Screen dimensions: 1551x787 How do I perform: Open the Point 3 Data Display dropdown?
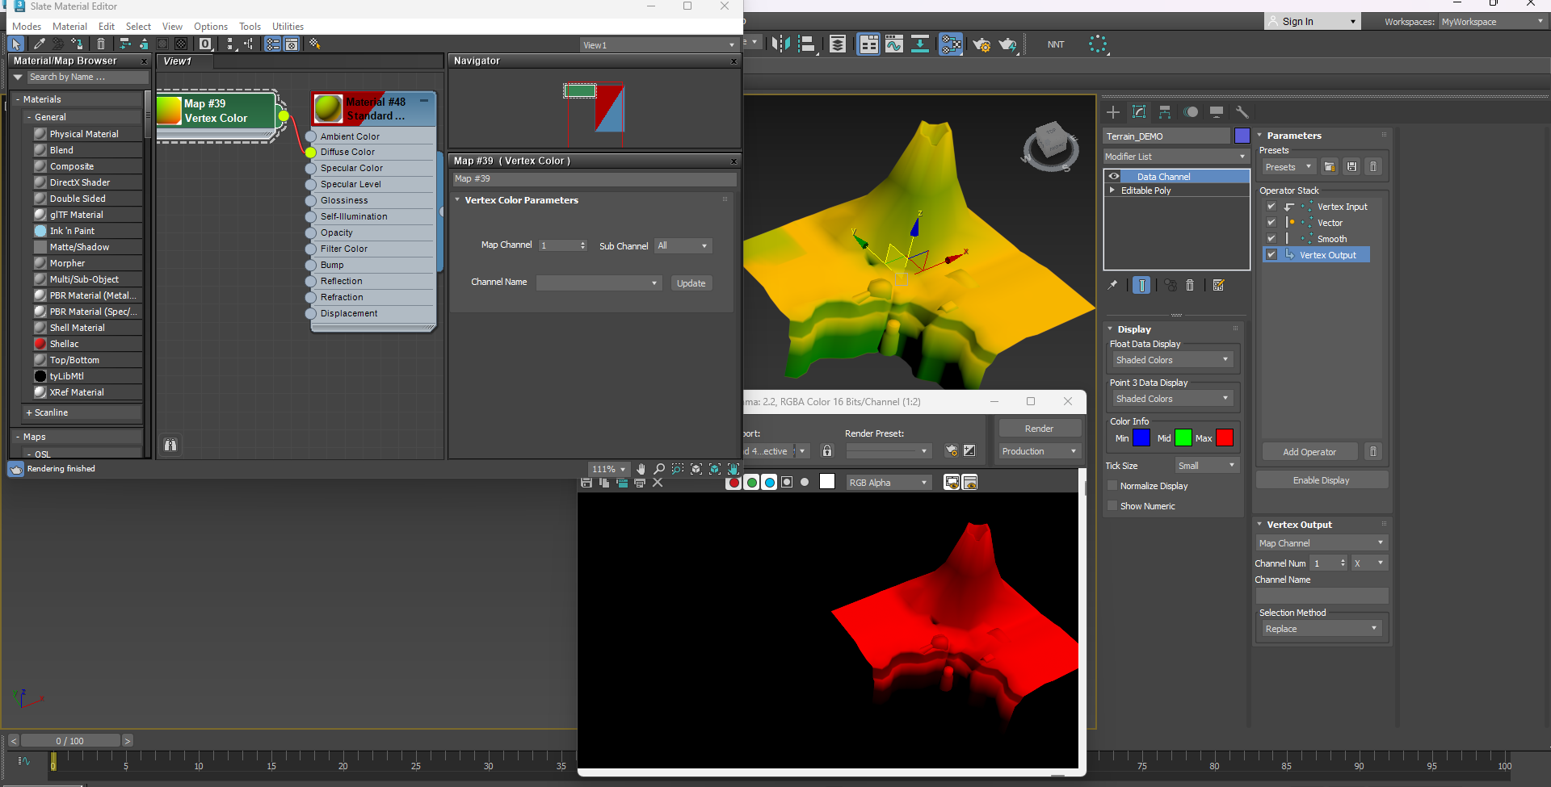1173,399
